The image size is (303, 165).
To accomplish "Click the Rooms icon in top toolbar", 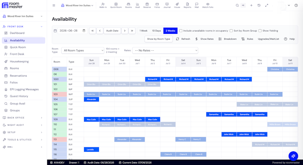I will point(128,5).
